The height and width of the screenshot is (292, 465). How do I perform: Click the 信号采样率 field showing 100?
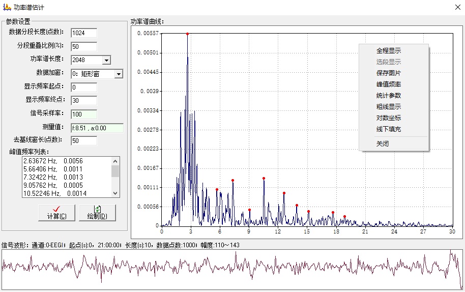tap(84, 114)
